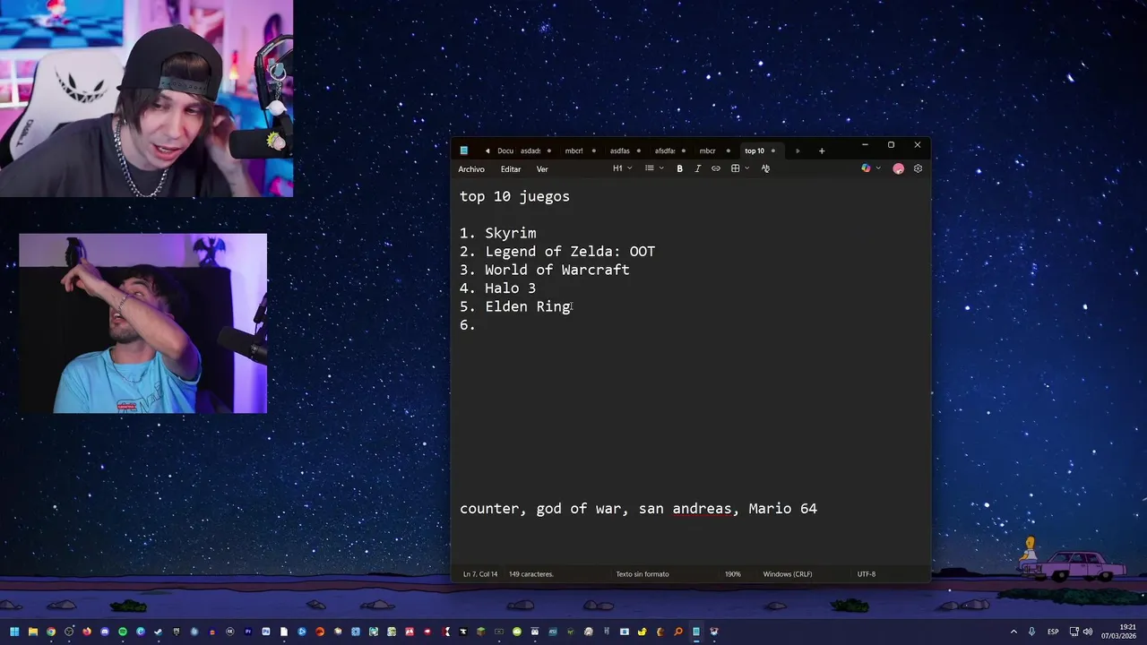Open Premiere Pro from taskbar
The width and height of the screenshot is (1147, 645).
point(248,632)
